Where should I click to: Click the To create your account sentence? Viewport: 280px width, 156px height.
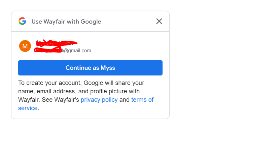pos(81,83)
